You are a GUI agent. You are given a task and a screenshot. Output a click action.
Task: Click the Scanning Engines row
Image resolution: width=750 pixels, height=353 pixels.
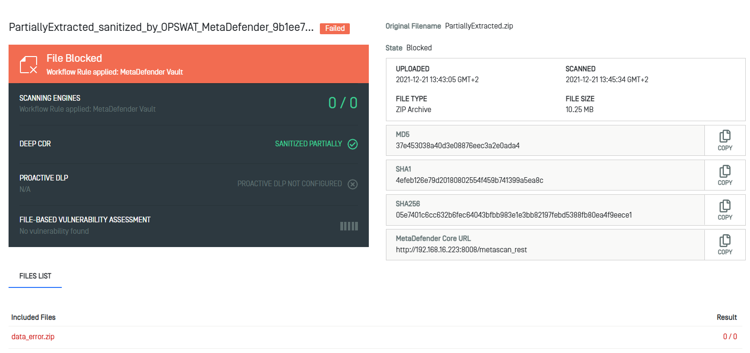point(189,104)
